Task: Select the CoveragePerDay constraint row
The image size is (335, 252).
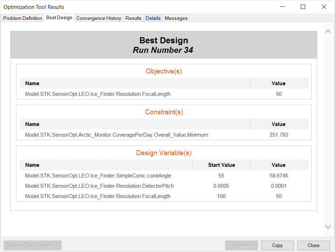Action: pos(117,135)
